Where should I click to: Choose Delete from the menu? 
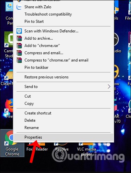tap(64, 120)
